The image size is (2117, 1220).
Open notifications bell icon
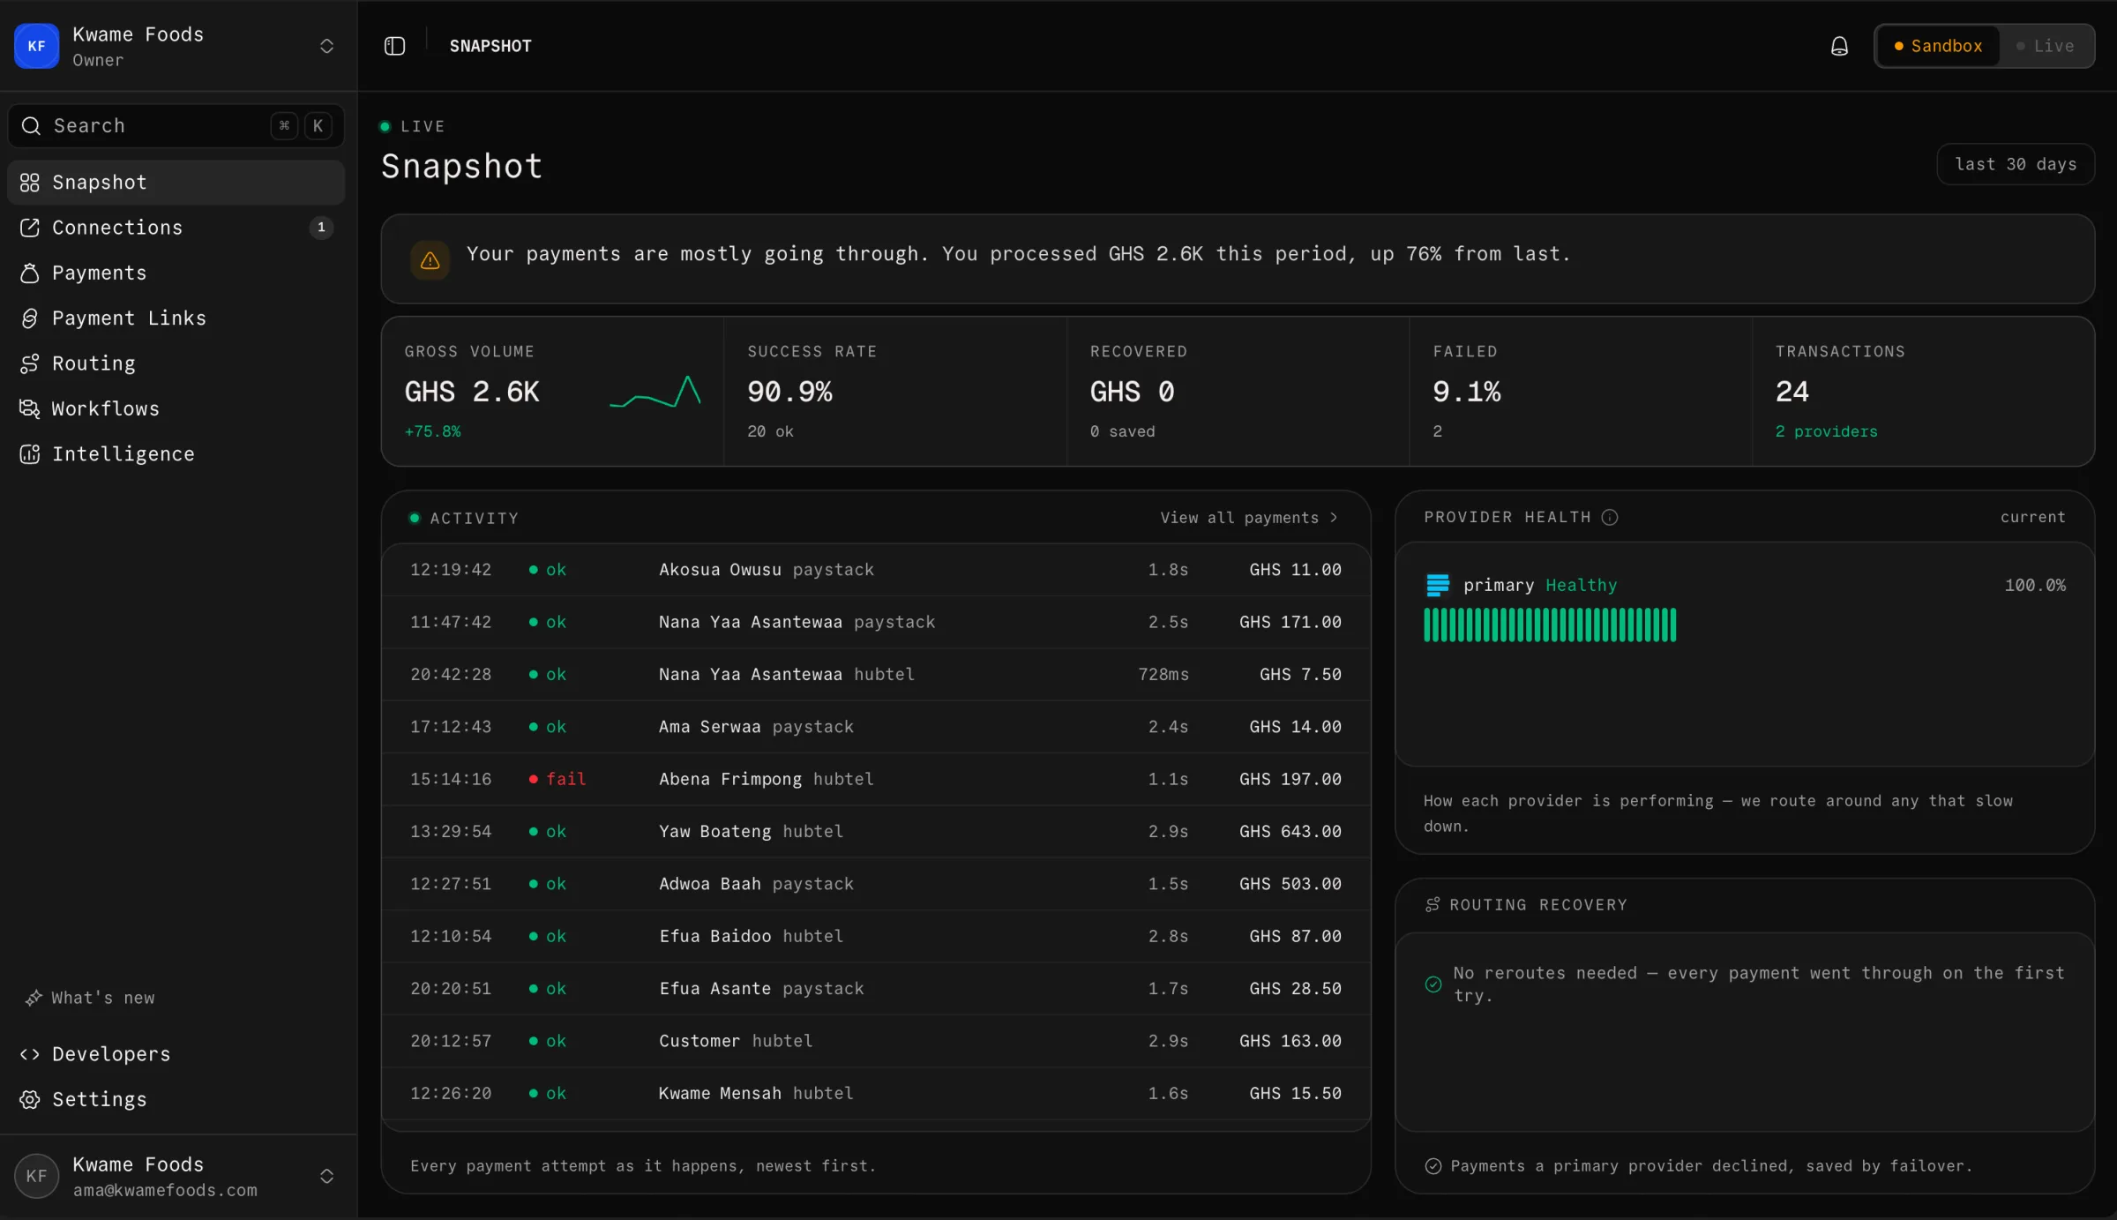[x=1839, y=46]
